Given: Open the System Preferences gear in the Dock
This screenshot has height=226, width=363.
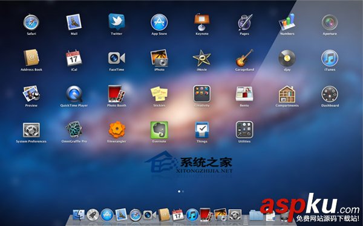Looking at the screenshot, I should (x=235, y=215).
